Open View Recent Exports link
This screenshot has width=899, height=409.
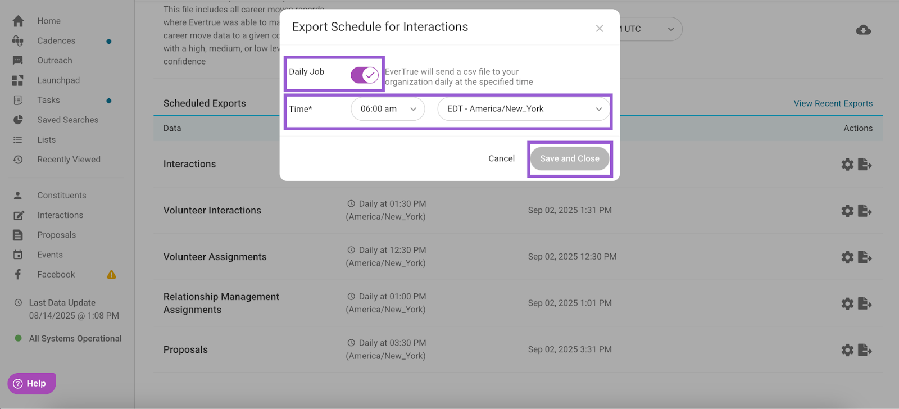point(833,103)
